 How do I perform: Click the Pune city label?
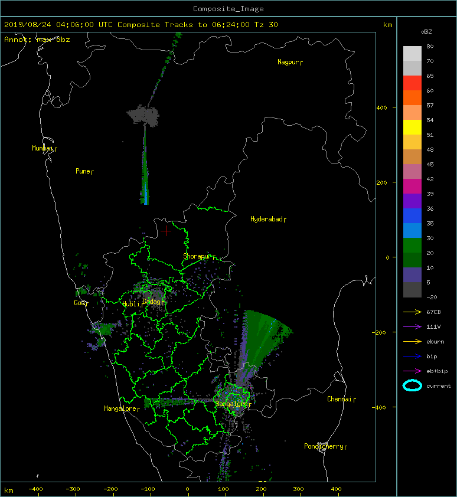pyautogui.click(x=83, y=171)
